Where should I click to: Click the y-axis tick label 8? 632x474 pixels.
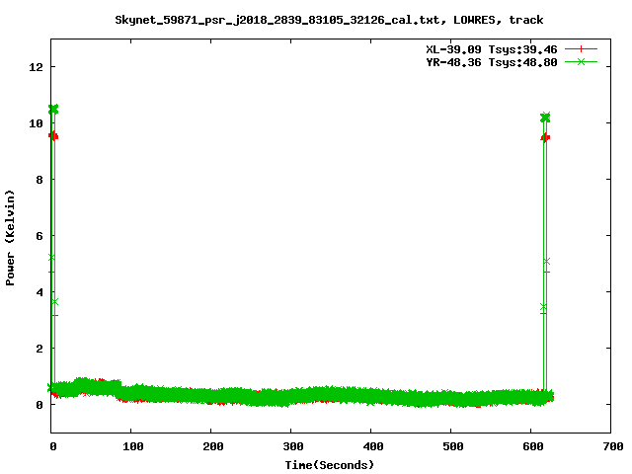coord(39,180)
